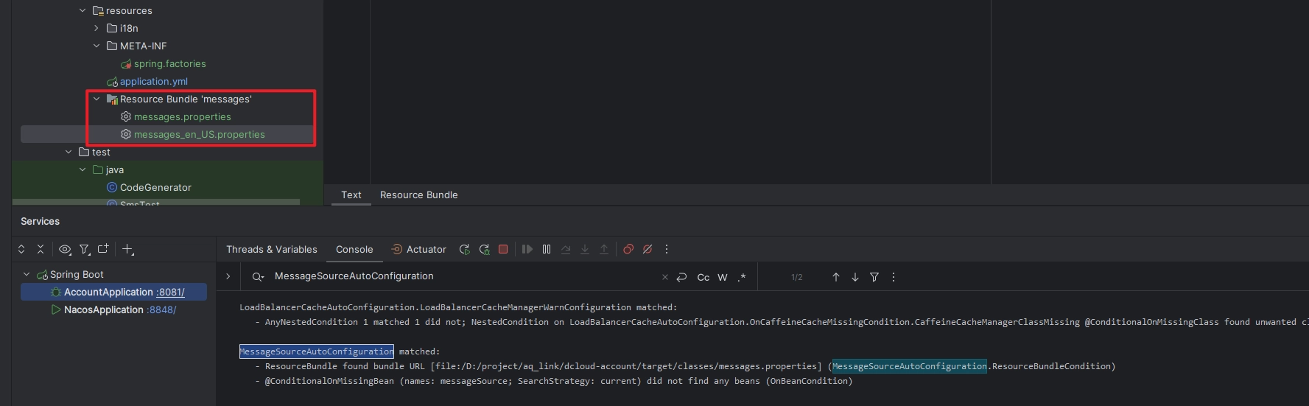Collapse the META-INF folder chevron

pos(96,46)
